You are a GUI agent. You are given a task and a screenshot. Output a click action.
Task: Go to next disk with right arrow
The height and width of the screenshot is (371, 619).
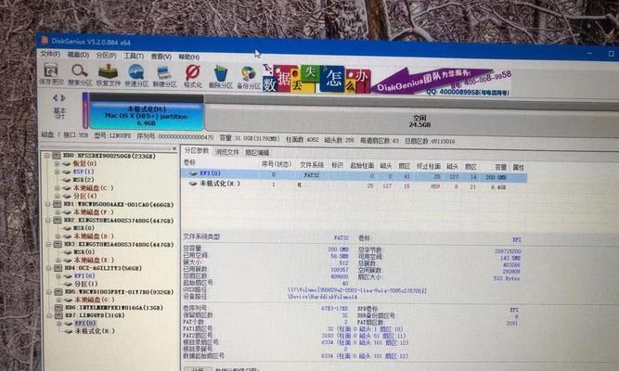63,97
